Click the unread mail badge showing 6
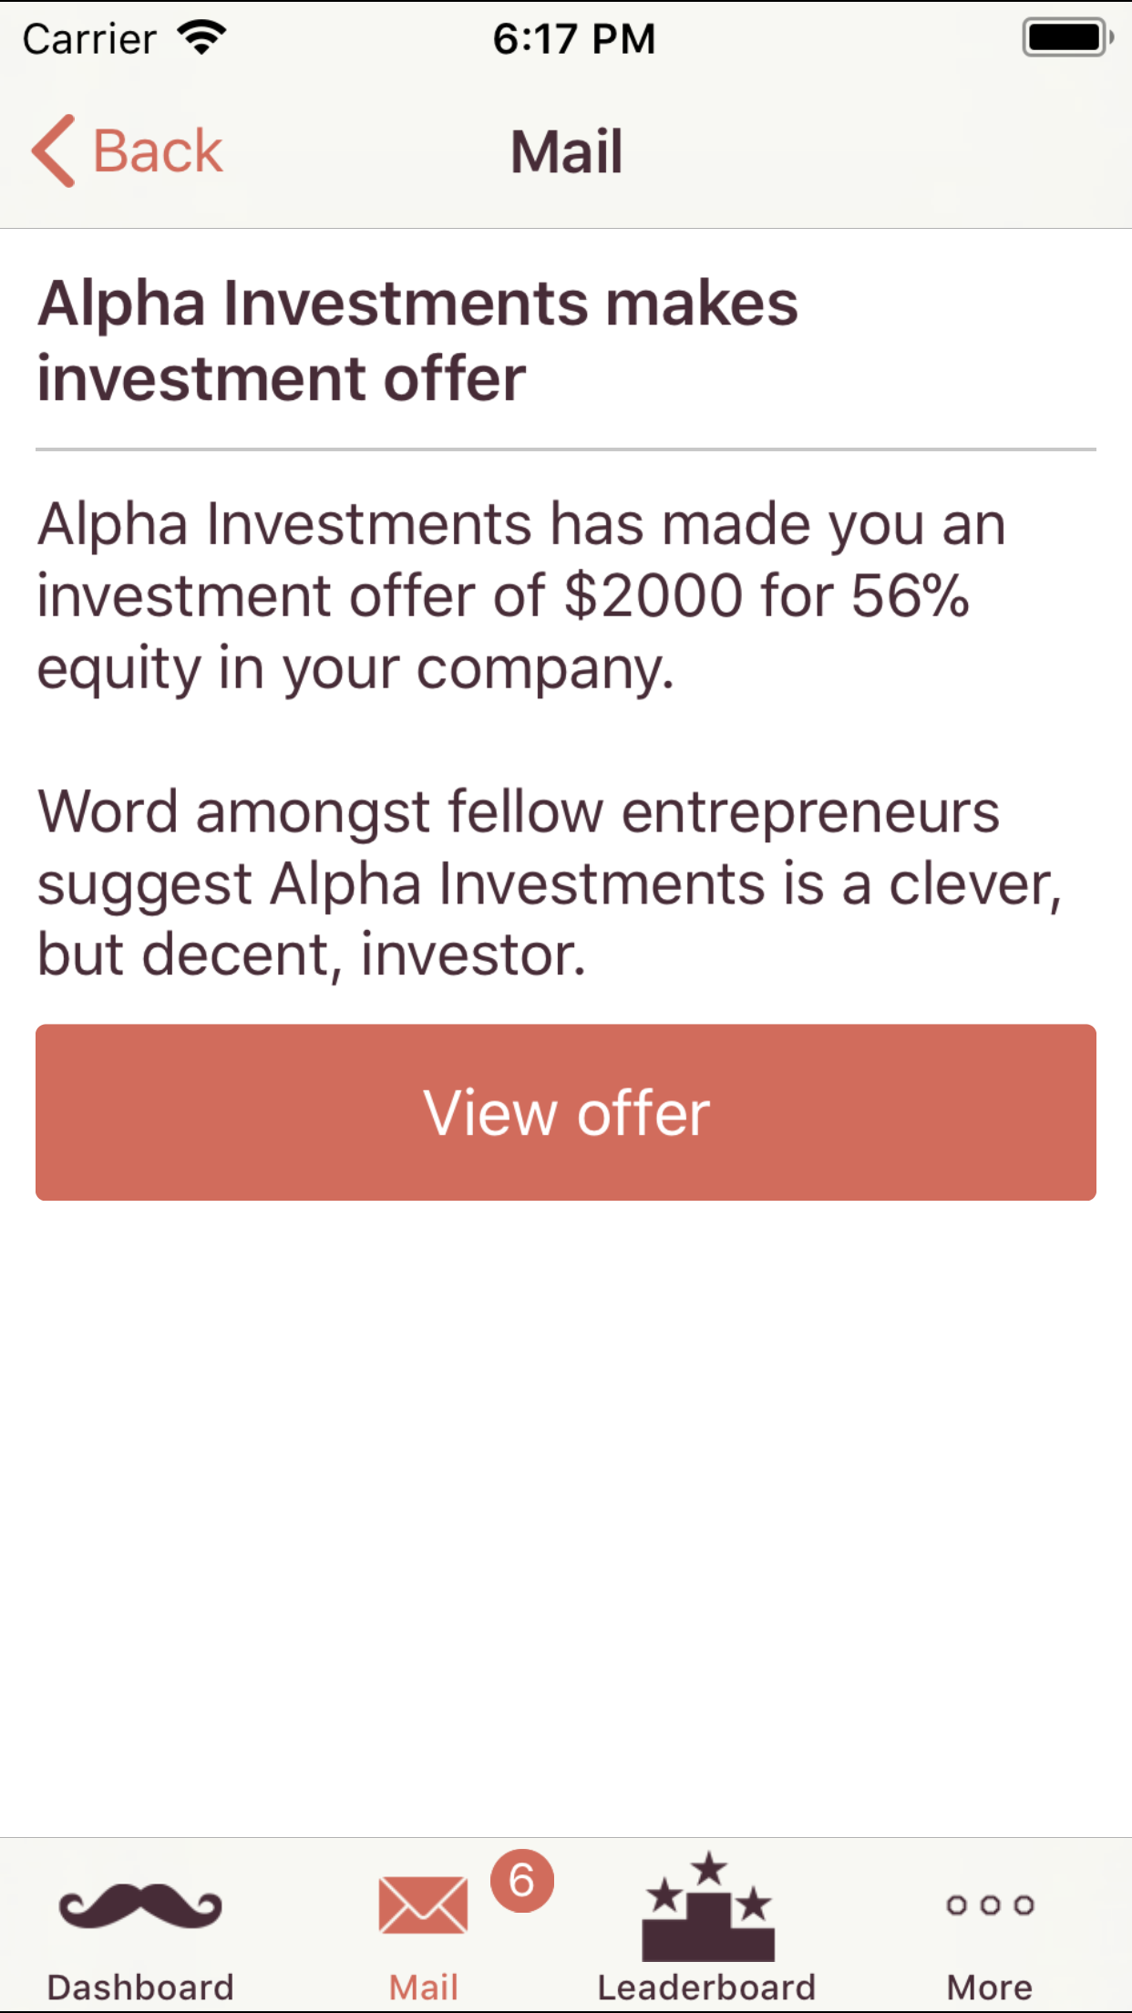Viewport: 1132px width, 2013px height. coord(521,1881)
